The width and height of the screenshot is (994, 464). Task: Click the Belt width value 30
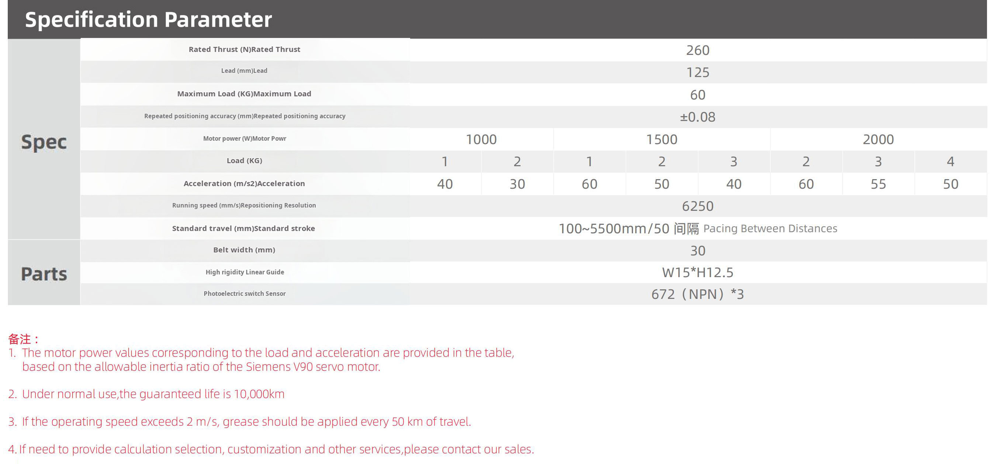pyautogui.click(x=697, y=251)
